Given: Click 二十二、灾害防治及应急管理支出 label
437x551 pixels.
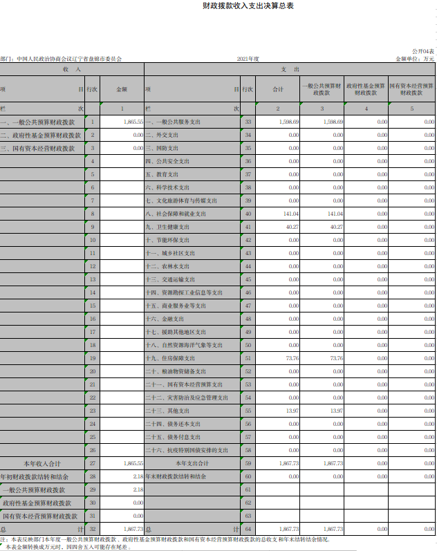Looking at the screenshot, I should click(187, 398).
